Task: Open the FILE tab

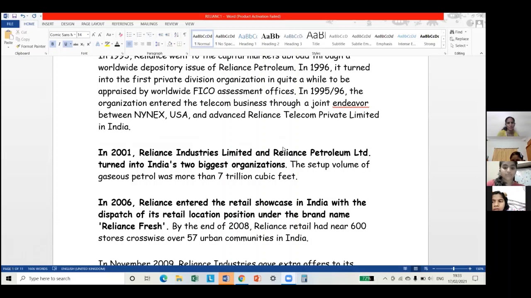Action: (x=10, y=24)
